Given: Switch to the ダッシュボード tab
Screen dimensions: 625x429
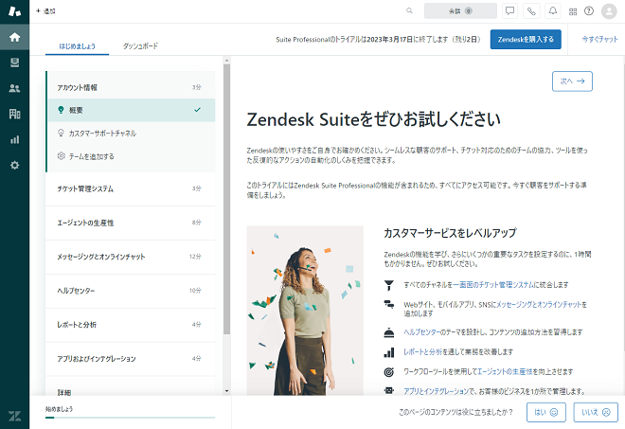Looking at the screenshot, I should click(140, 46).
